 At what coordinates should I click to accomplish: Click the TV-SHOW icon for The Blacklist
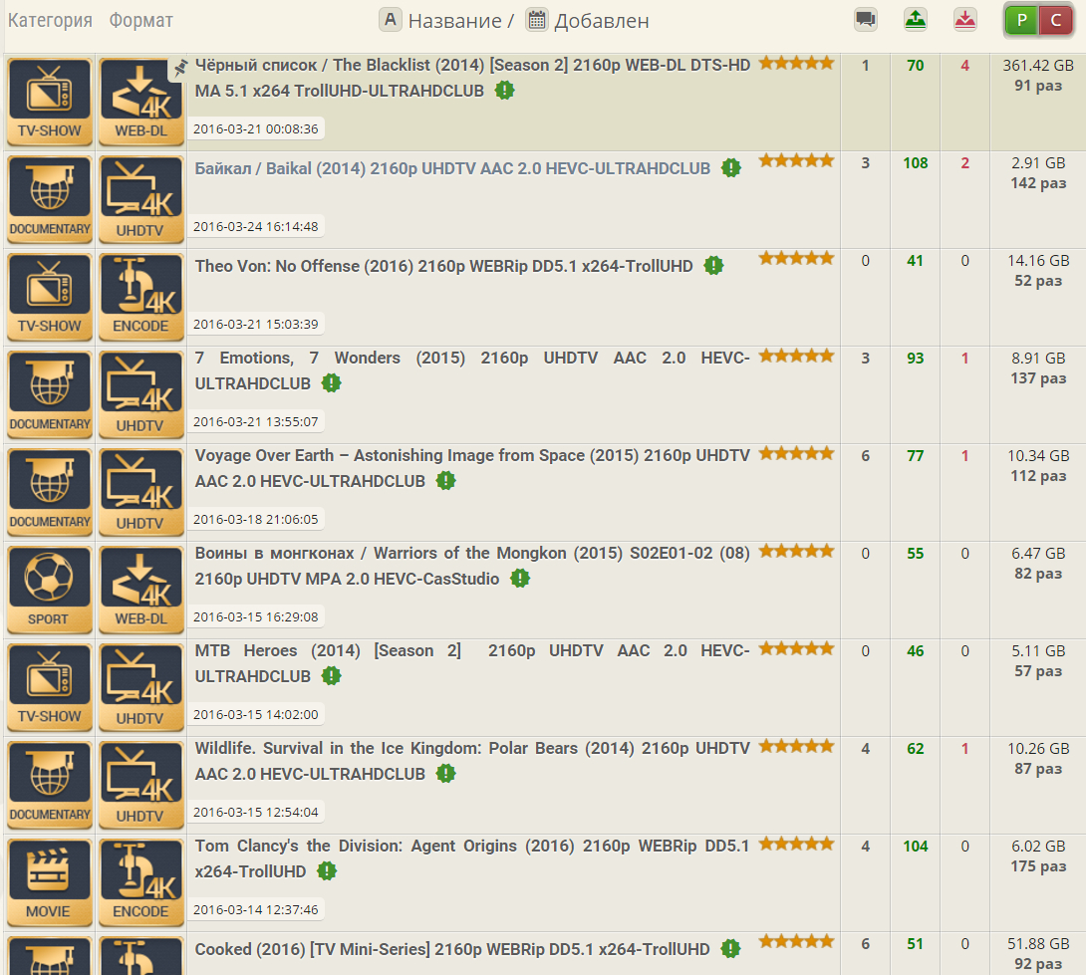(x=49, y=101)
